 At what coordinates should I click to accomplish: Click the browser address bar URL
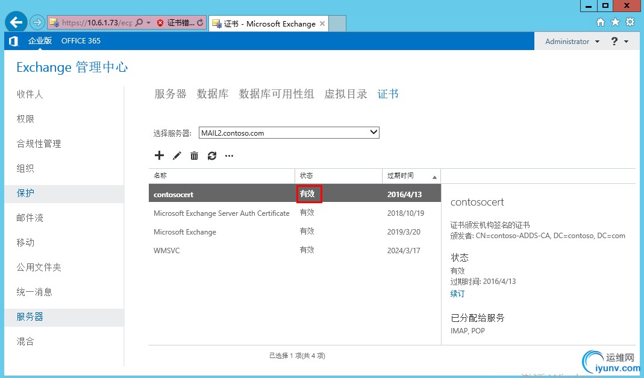tap(97, 22)
